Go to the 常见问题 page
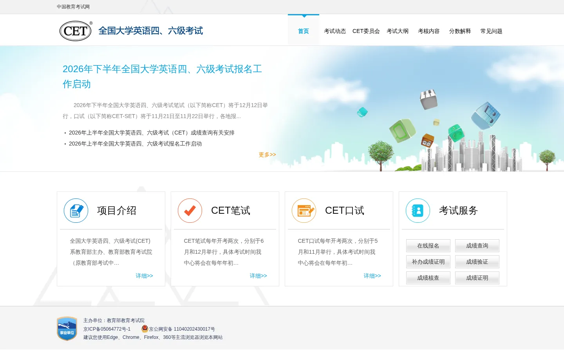This screenshot has height=353, width=564. point(492,31)
